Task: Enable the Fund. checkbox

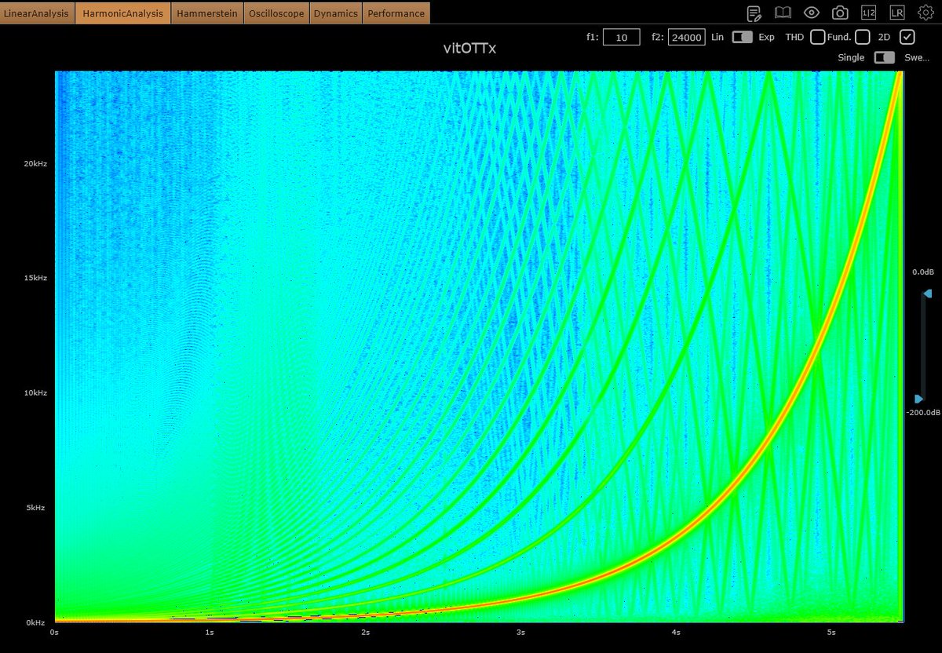Action: 863,37
